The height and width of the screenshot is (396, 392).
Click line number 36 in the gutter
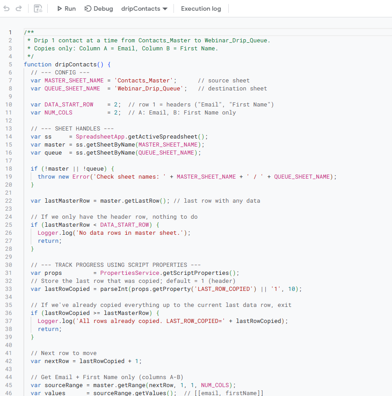(x=9, y=313)
